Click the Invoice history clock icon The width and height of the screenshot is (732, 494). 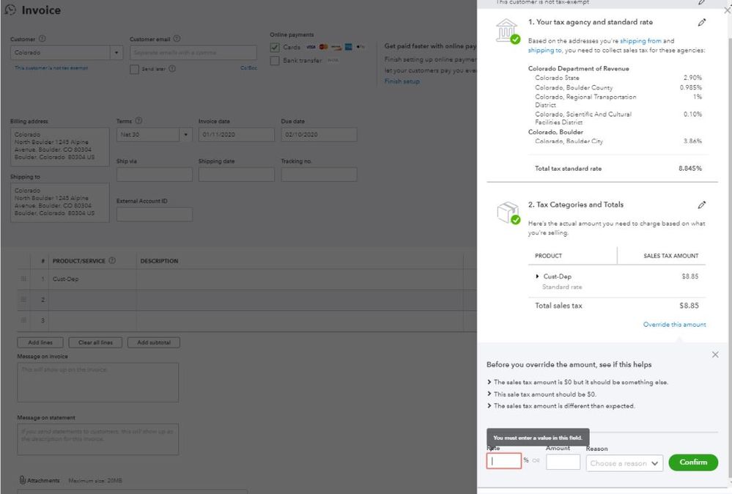coord(10,10)
